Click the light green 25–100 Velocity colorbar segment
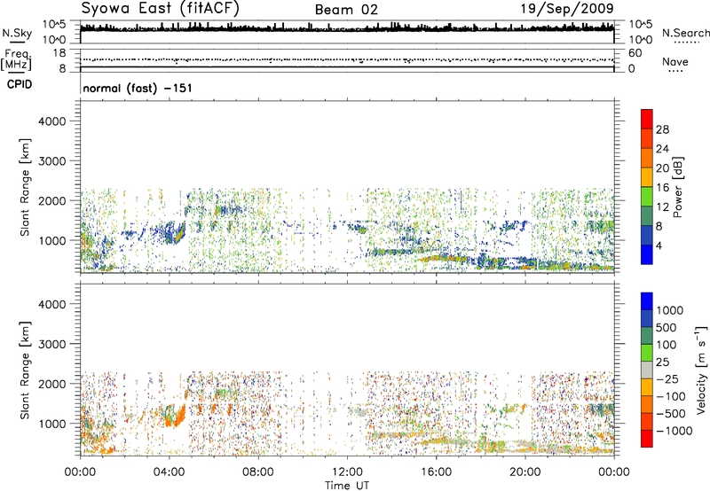This screenshot has height=491, width=710. pos(647,353)
